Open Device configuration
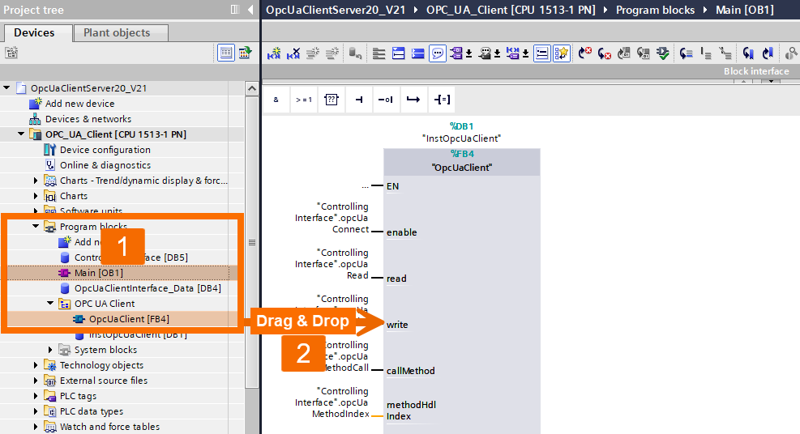800x434 pixels. (x=105, y=150)
